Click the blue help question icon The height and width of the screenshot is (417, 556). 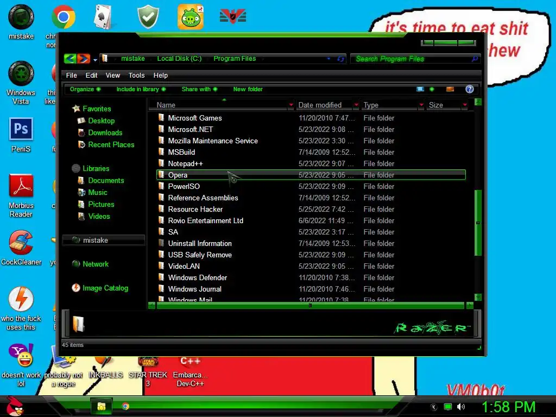click(x=470, y=90)
